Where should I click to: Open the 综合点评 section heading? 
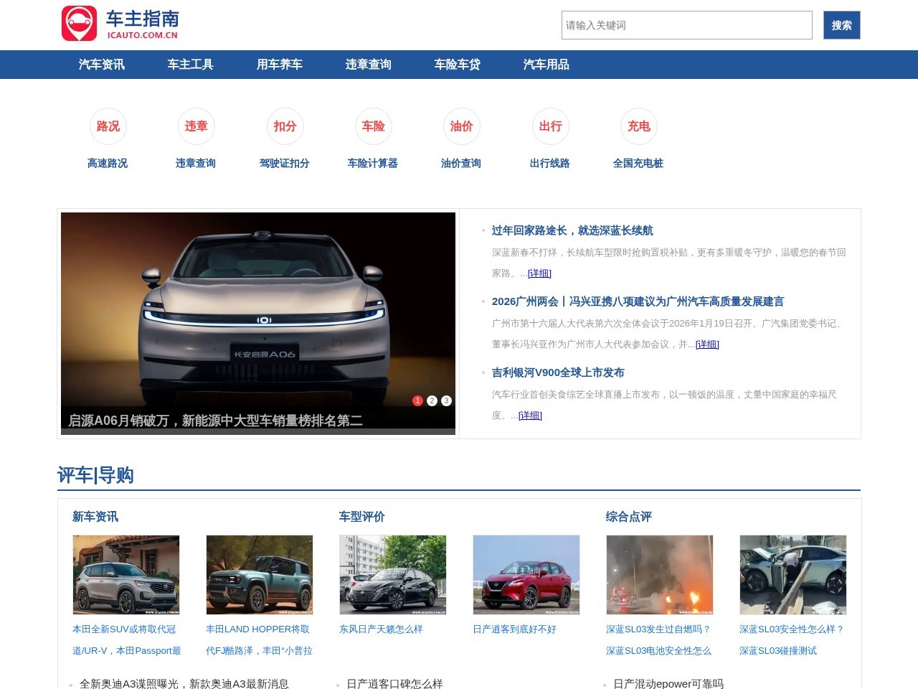[x=628, y=516]
